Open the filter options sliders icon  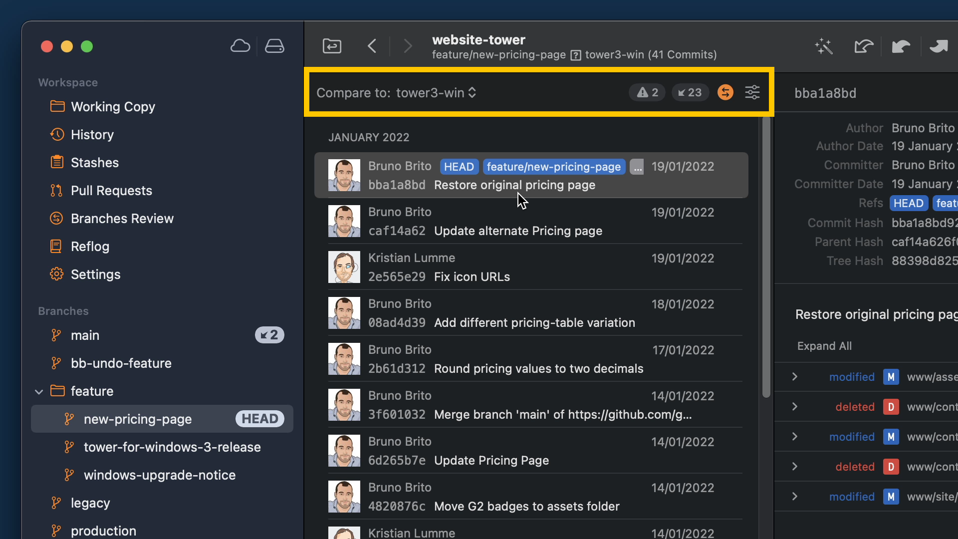pyautogui.click(x=752, y=92)
